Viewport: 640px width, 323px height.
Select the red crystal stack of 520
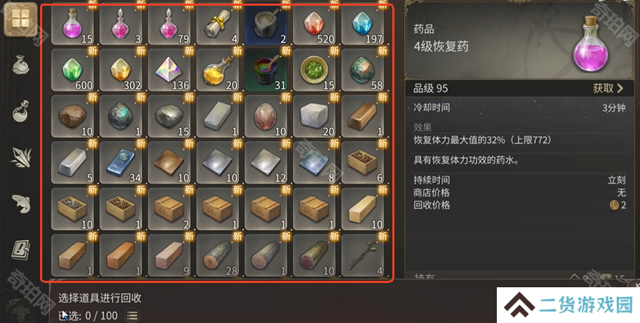(314, 24)
